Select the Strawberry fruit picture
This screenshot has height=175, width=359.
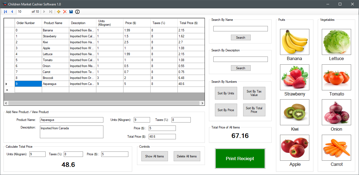(295, 77)
